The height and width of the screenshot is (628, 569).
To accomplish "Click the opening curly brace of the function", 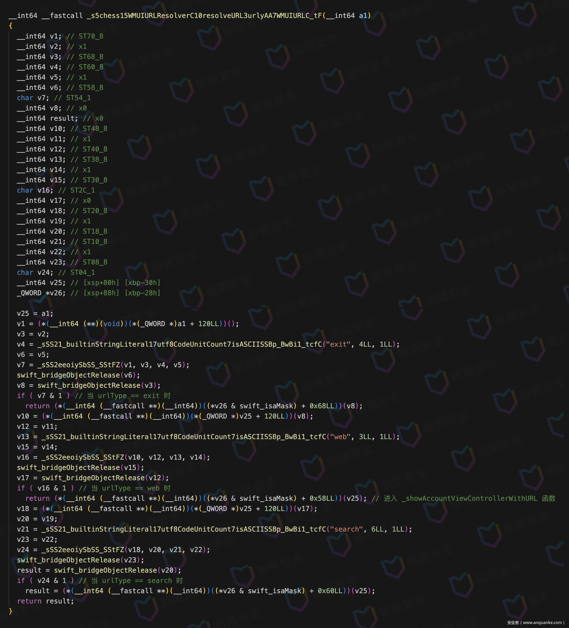I will tap(11, 26).
